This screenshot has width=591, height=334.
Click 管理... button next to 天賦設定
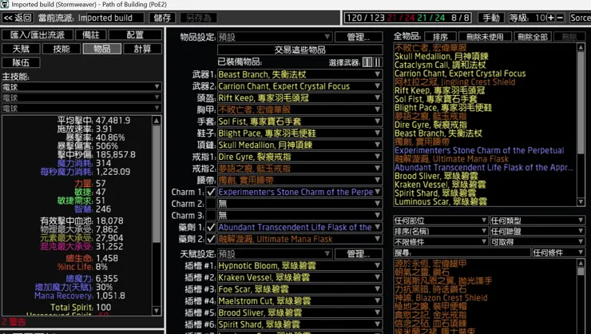point(359,254)
